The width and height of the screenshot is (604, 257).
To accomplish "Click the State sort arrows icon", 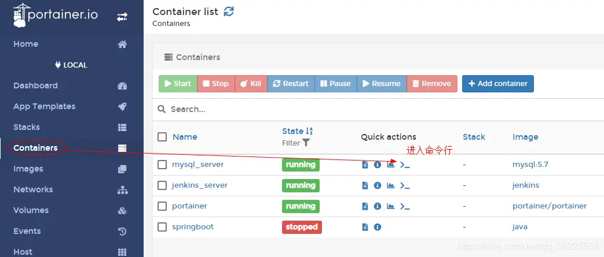I will (309, 131).
